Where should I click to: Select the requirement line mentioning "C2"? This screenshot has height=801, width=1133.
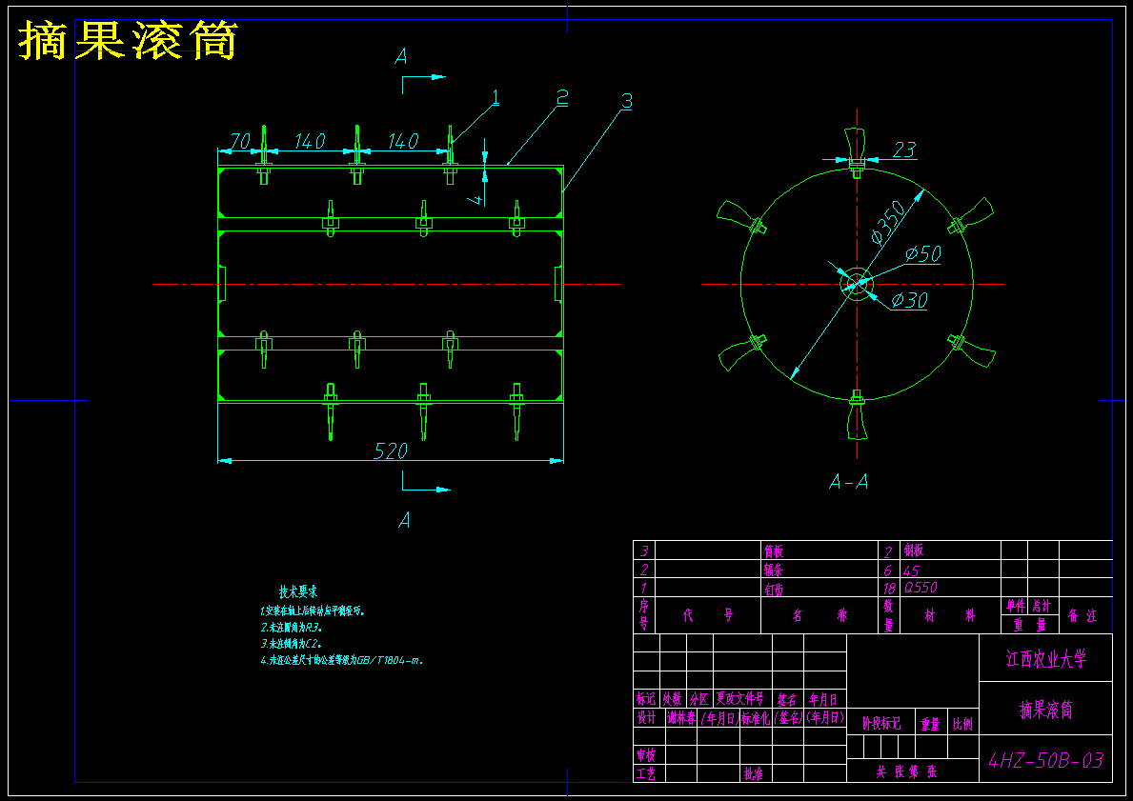(292, 644)
